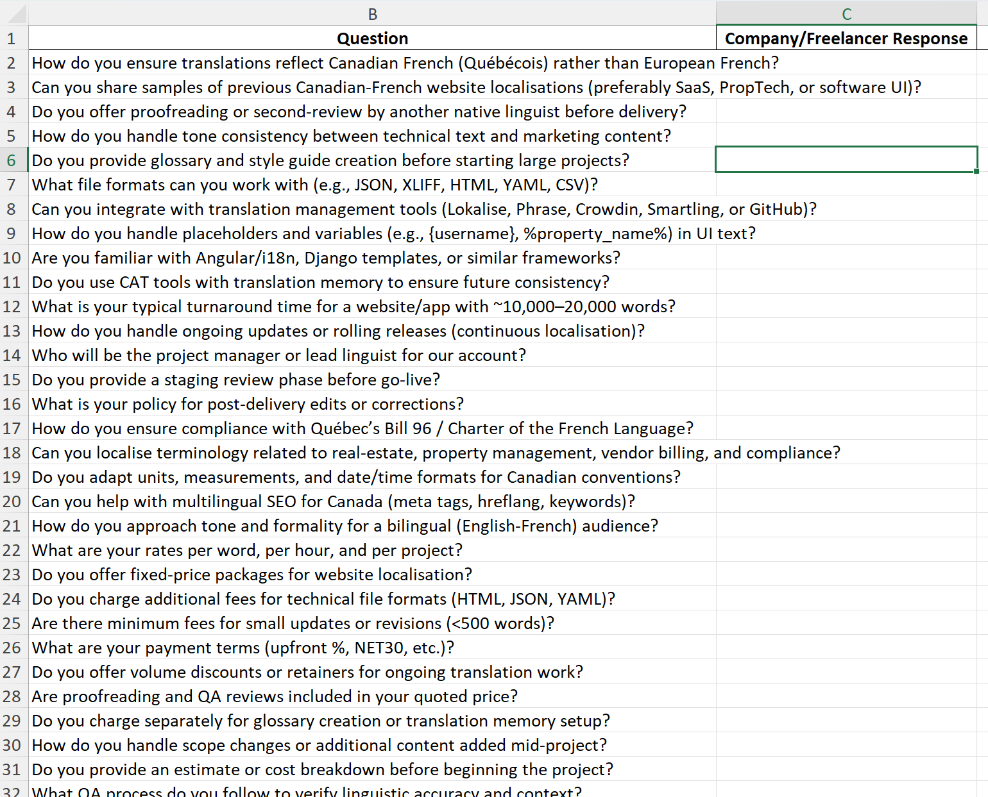
Task: Click the "Question" header cell
Action: 372,38
